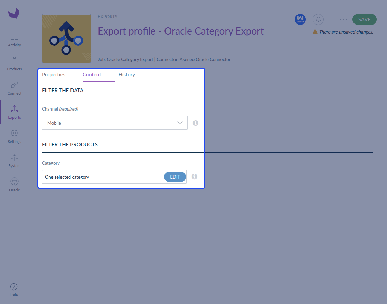Switch to the Properties tab
Image resolution: width=387 pixels, height=304 pixels.
point(54,75)
